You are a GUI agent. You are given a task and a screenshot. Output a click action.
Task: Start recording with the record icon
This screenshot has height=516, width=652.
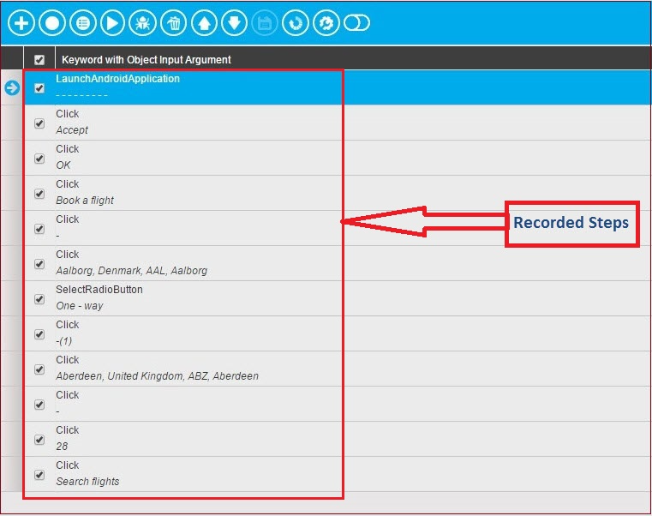[x=52, y=23]
